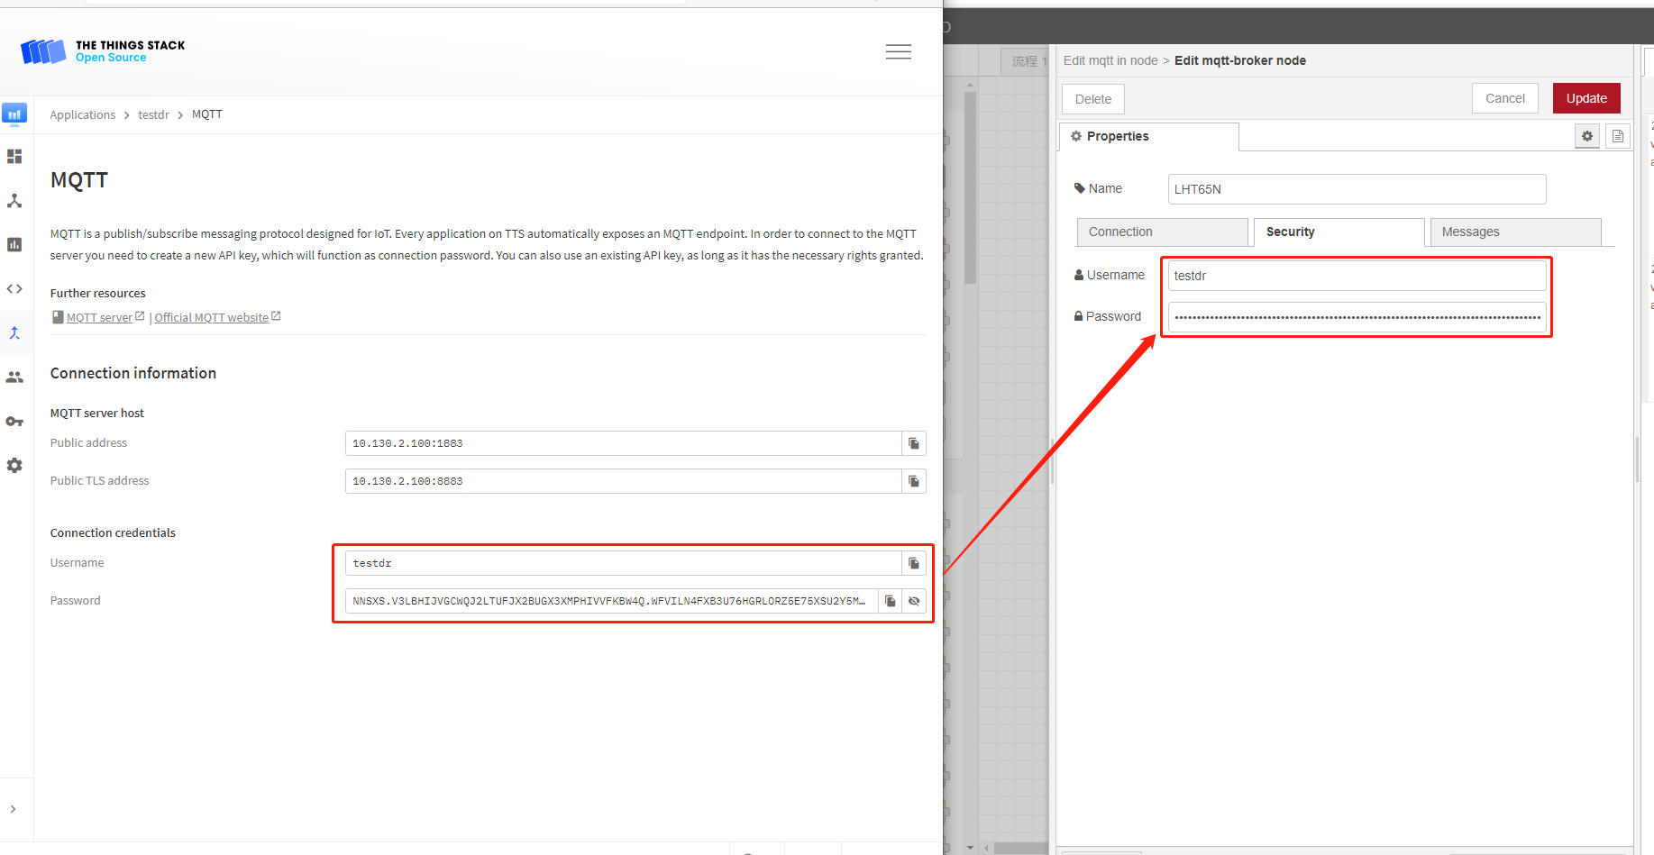This screenshot has height=855, width=1654.
Task: Open the integrations sidebar icon
Action: (14, 333)
